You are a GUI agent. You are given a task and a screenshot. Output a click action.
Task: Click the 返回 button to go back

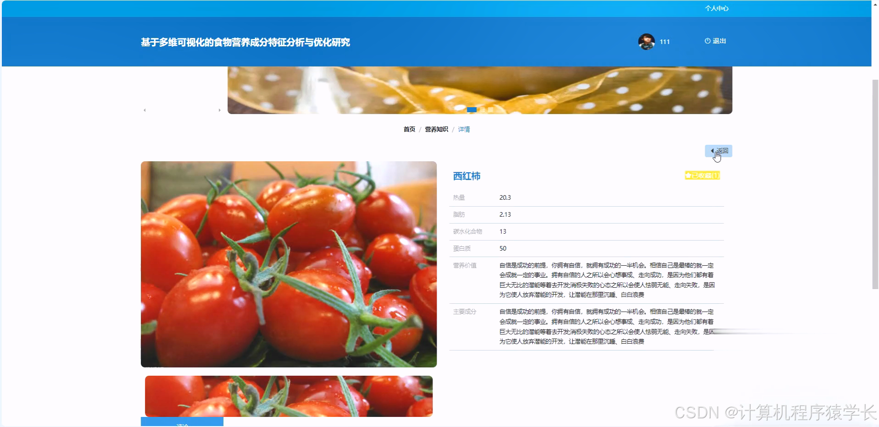718,151
